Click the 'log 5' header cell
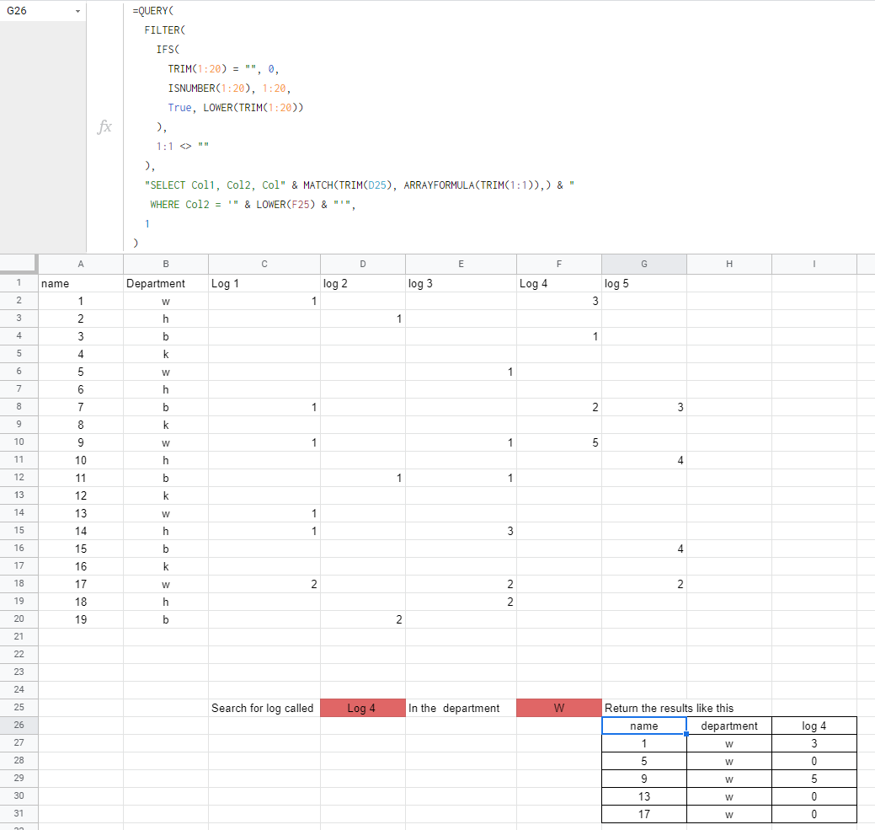 [x=644, y=284]
